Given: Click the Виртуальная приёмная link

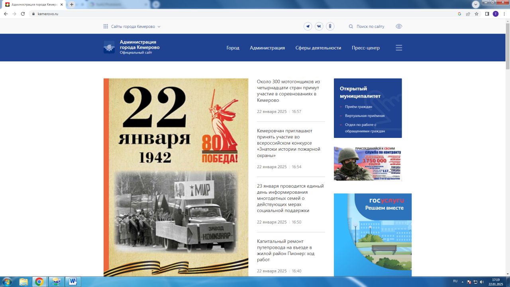Looking at the screenshot, I should coord(365,116).
